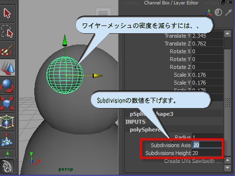Select the Translate Y channel label
The width and height of the screenshot is (235, 176).
point(178,36)
